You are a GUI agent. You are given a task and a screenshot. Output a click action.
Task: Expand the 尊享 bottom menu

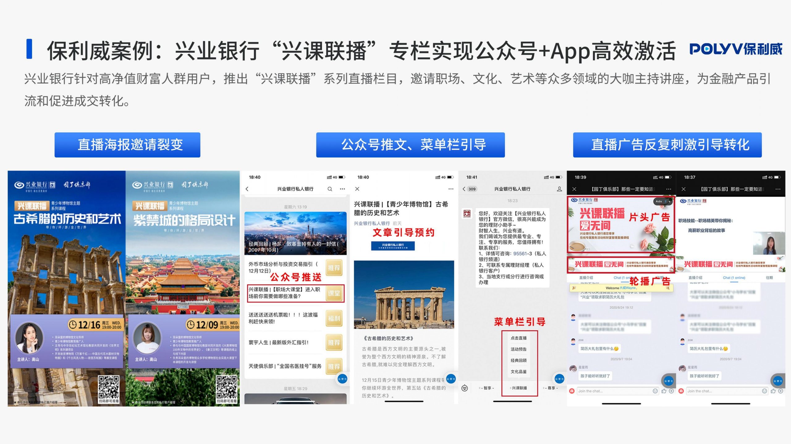551,388
